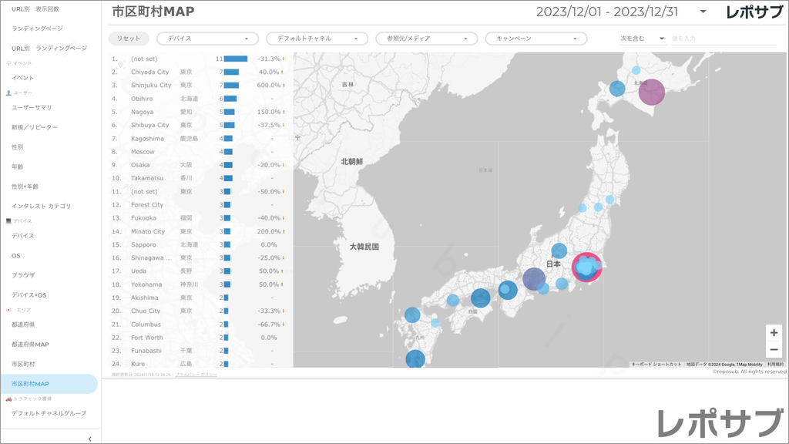Click the レポサブ logo in header

[756, 12]
